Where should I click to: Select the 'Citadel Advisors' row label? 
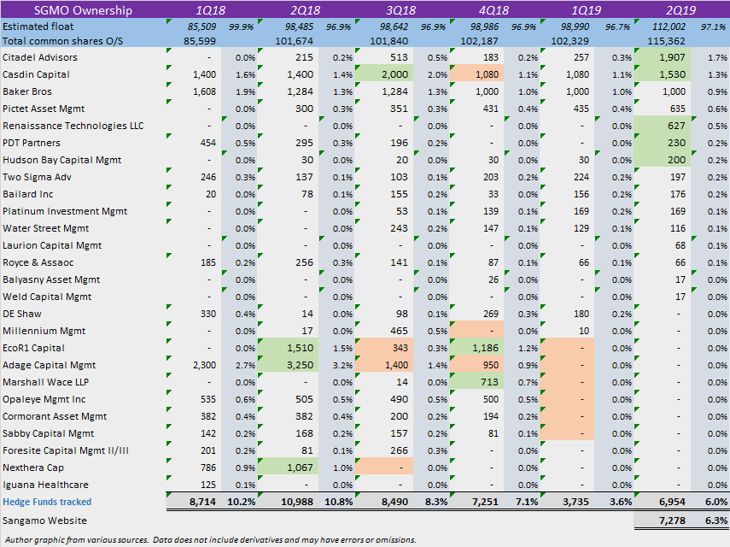[x=40, y=57]
